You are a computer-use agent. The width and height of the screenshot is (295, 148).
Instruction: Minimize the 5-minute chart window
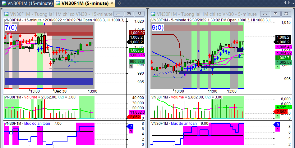click(265, 14)
